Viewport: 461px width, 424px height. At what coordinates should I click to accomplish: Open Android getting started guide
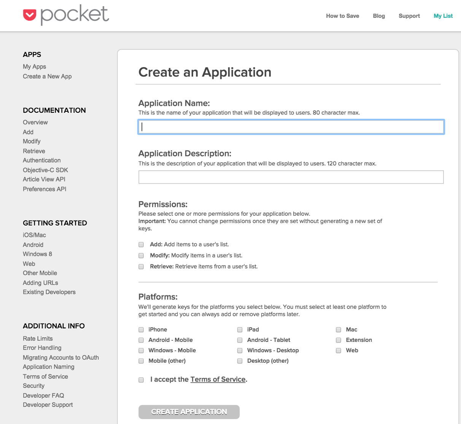coord(33,245)
